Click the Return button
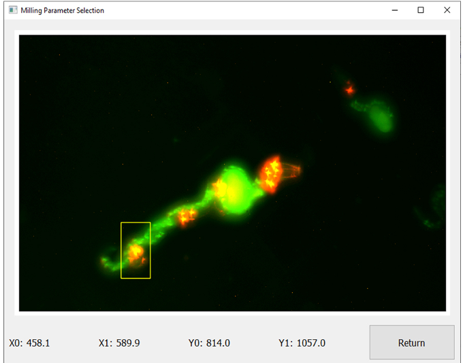Viewport: 463px width, 363px height. click(x=412, y=343)
